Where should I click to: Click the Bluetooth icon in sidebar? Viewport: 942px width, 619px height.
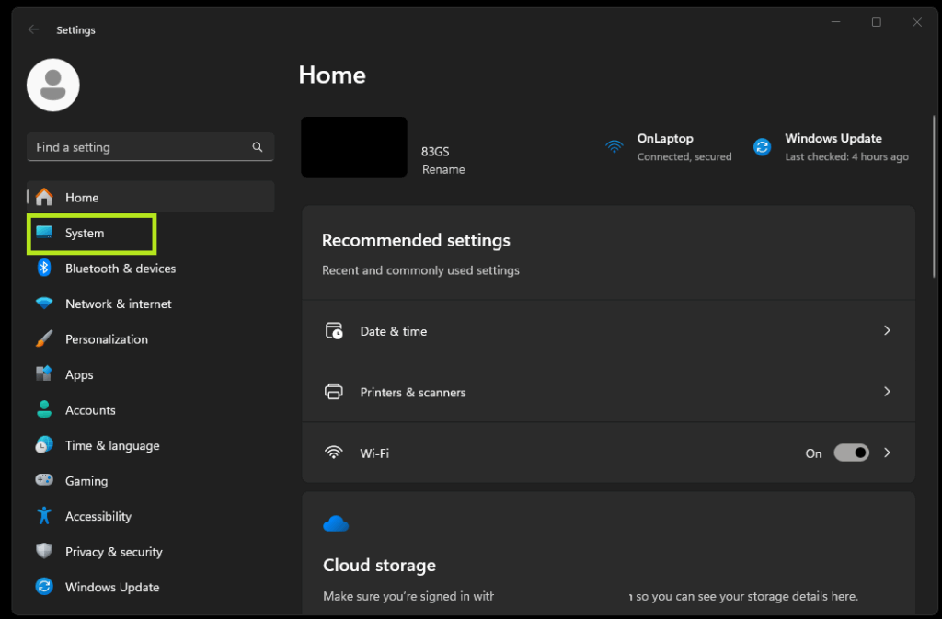44,268
